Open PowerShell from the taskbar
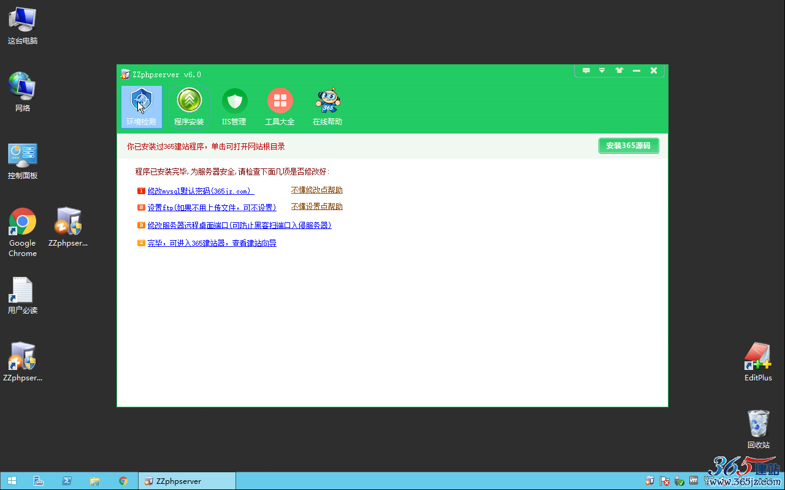 click(x=67, y=481)
